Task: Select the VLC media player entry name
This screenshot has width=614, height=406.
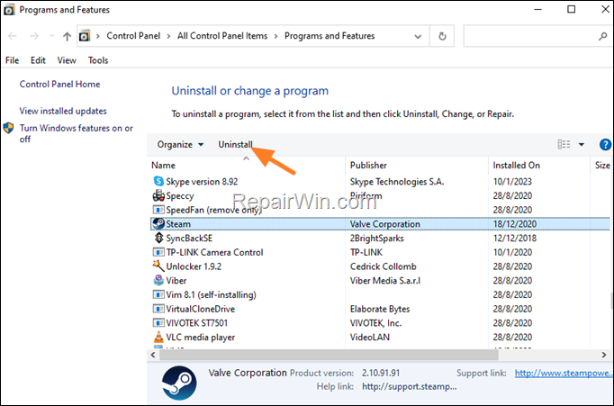Action: (x=201, y=337)
